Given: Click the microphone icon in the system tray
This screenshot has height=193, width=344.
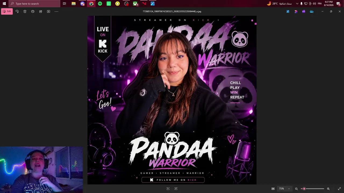Looking at the screenshot, I should pos(301,3).
